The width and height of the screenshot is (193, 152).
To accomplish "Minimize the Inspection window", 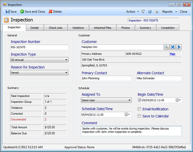I will pos(171,5).
